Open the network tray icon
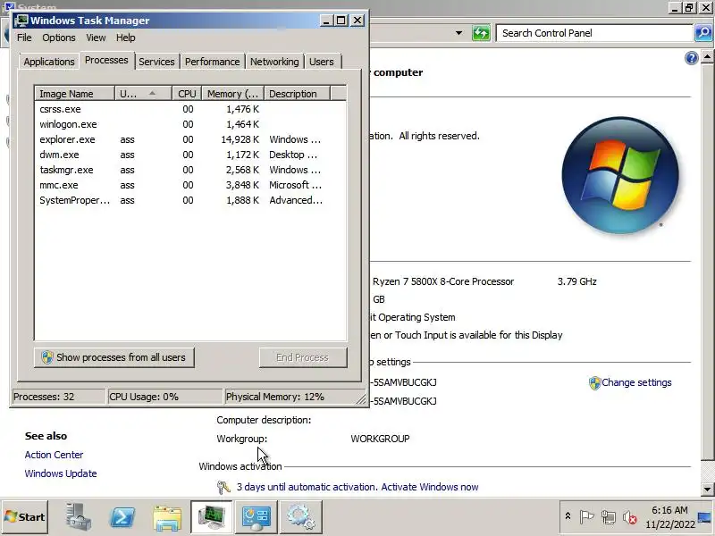 tap(609, 517)
